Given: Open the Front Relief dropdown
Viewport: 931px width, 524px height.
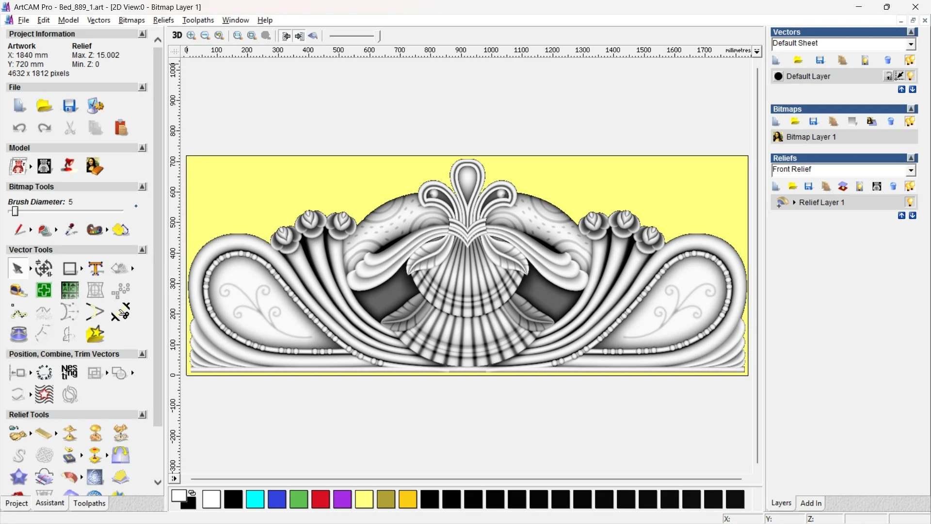Looking at the screenshot, I should click(x=911, y=170).
